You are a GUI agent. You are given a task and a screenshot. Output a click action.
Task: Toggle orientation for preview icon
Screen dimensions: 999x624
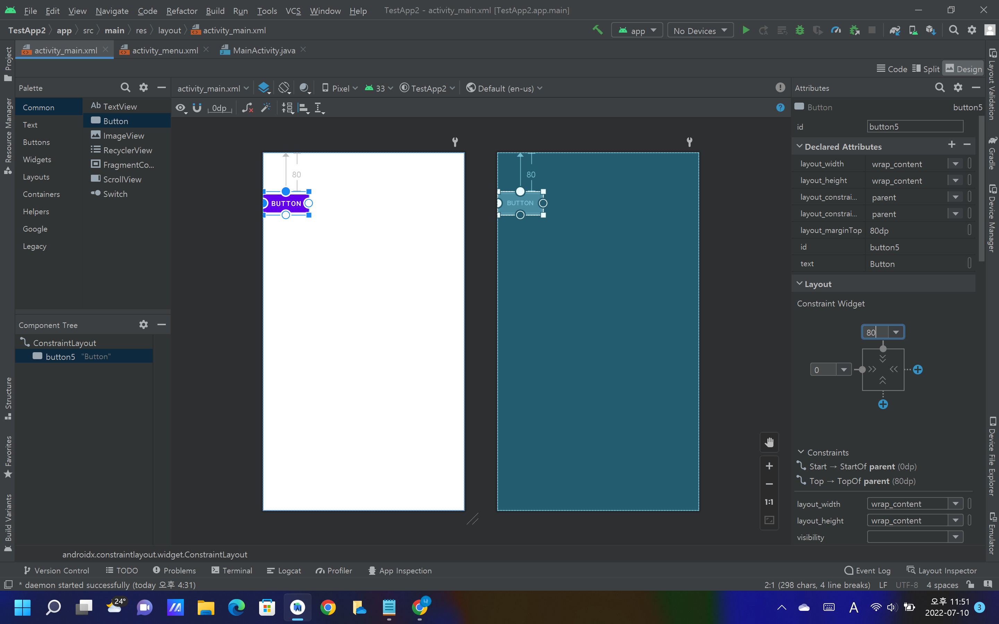coord(284,88)
